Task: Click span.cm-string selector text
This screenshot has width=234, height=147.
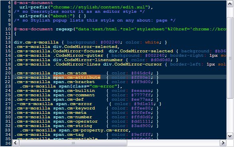Action: coord(73,125)
